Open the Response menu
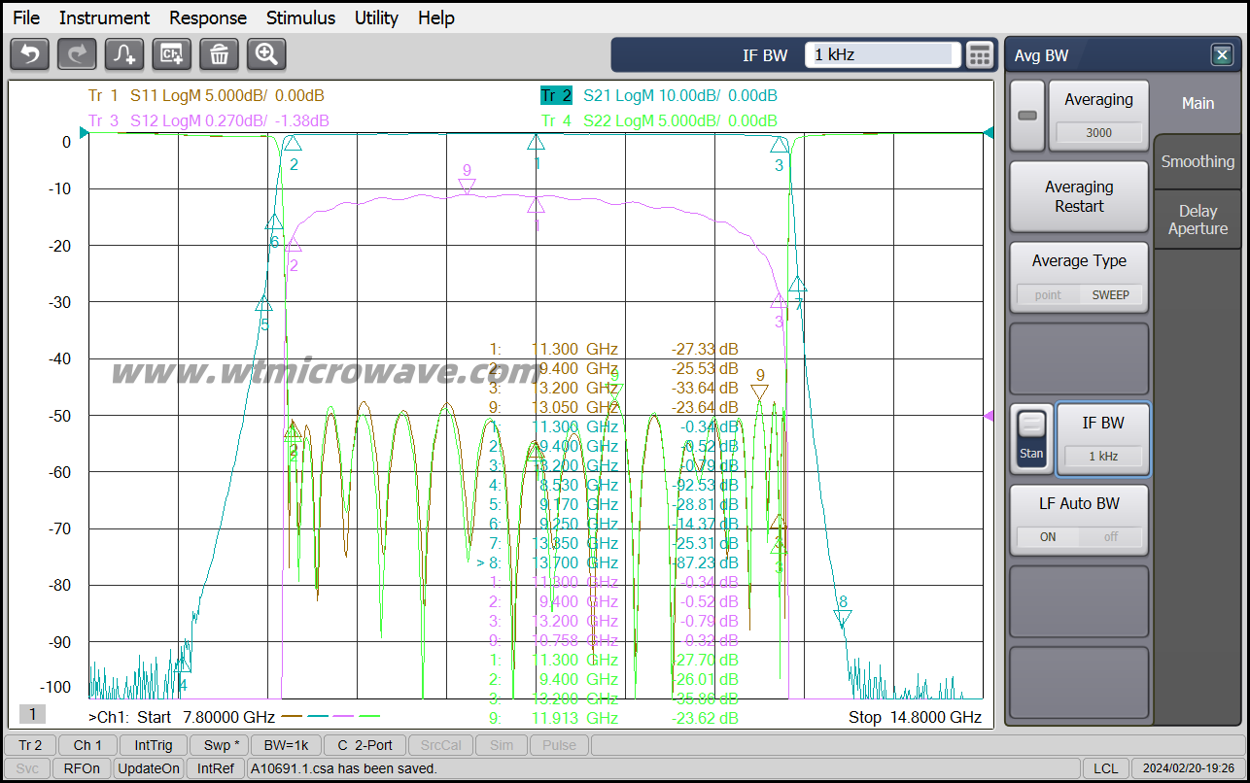1250x783 pixels. 208,17
